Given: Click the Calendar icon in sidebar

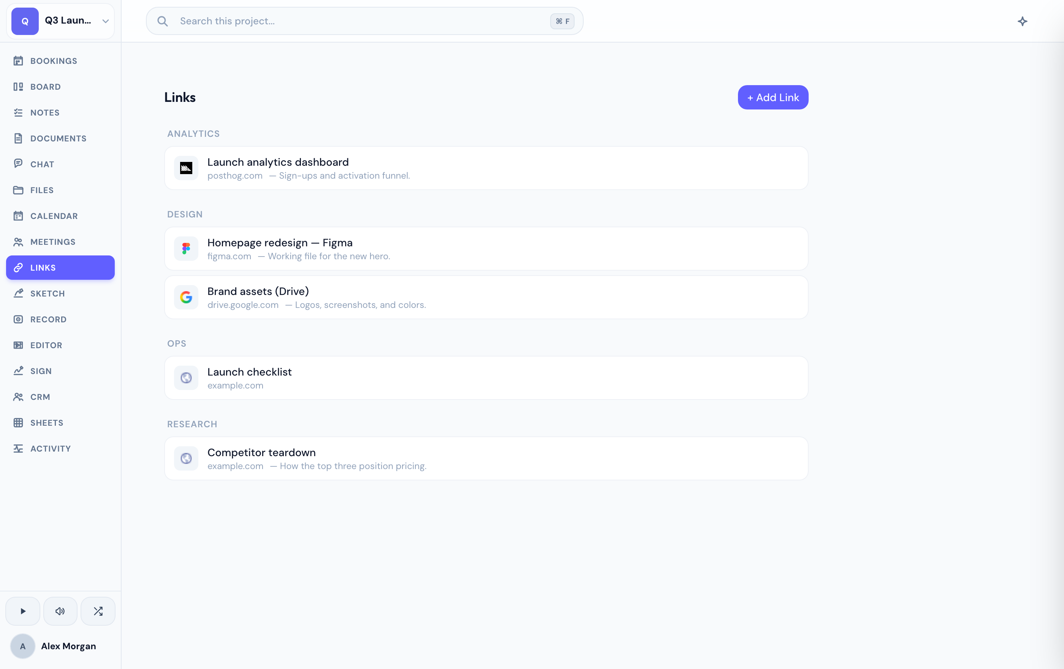Looking at the screenshot, I should [18, 216].
